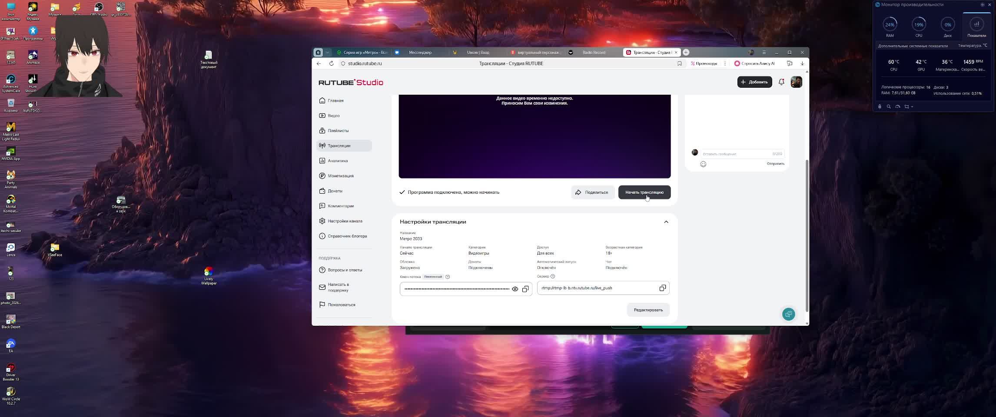Image resolution: width=996 pixels, height=417 pixels.
Task: Click the Добавить button in header
Action: [x=754, y=82]
